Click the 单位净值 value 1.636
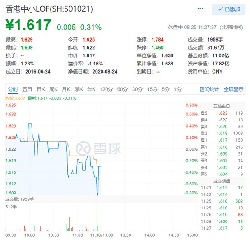The image size is (250, 240). (167, 55)
